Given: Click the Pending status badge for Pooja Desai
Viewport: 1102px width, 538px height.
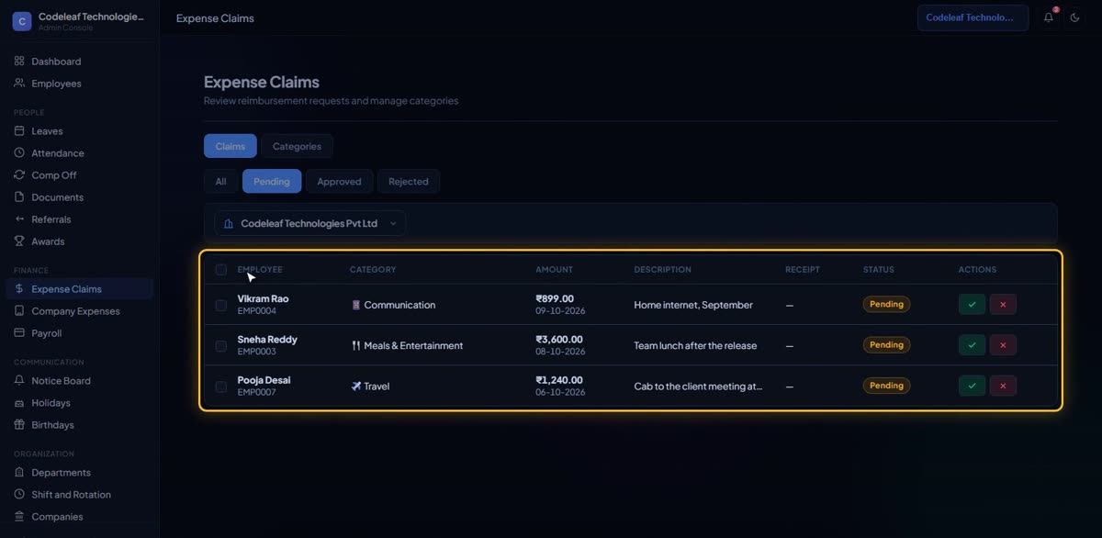Looking at the screenshot, I should coord(886,386).
